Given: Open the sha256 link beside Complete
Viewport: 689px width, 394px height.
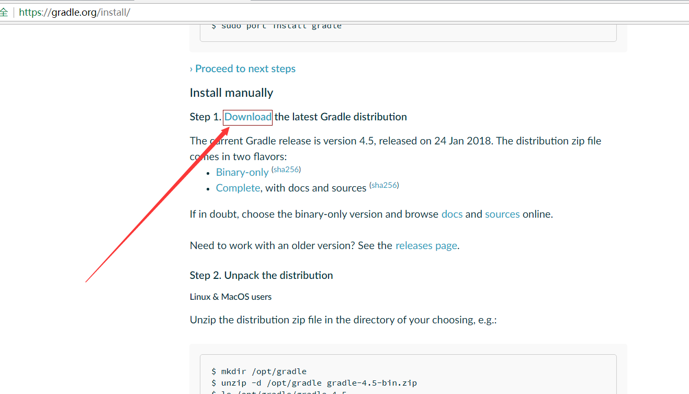Looking at the screenshot, I should (x=384, y=185).
